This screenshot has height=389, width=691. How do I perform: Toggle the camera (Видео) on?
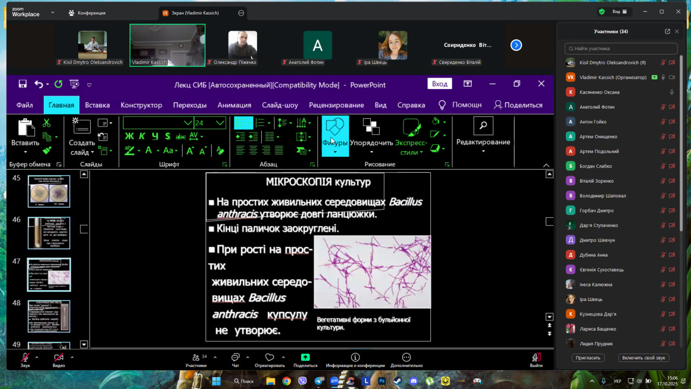pyautogui.click(x=58, y=358)
